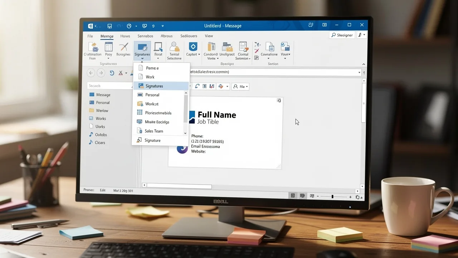Open the File tab
The width and height of the screenshot is (458, 258).
(x=90, y=36)
